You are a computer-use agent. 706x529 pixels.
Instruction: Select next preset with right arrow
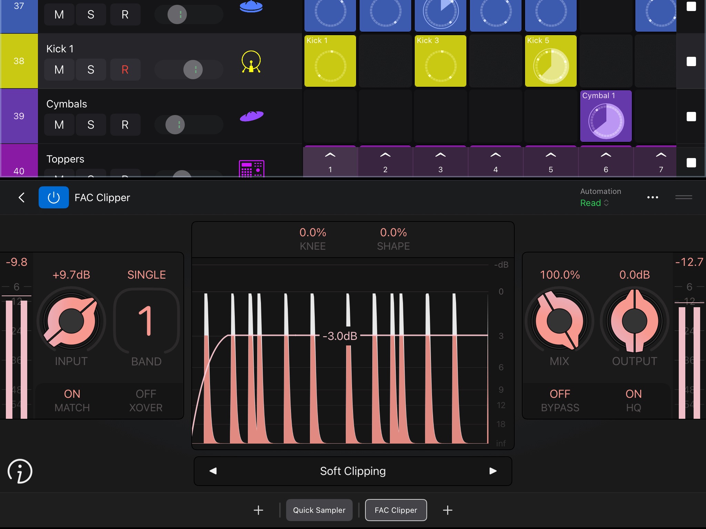[493, 471]
